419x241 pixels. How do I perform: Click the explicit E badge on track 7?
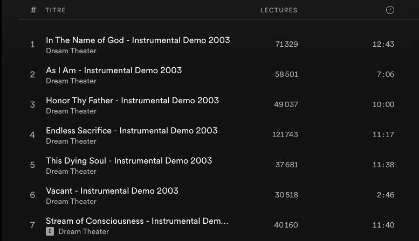click(50, 231)
